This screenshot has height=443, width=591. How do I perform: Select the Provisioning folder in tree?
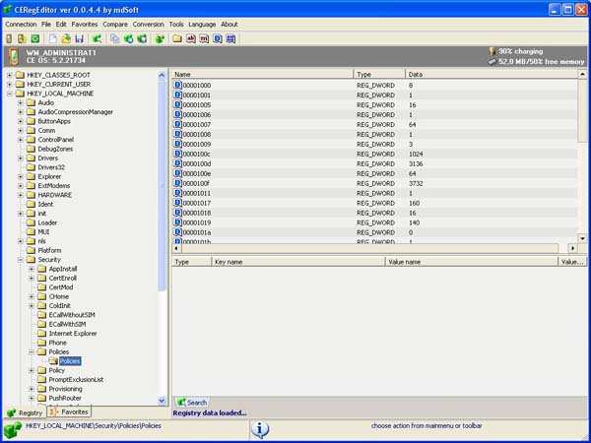coord(65,389)
